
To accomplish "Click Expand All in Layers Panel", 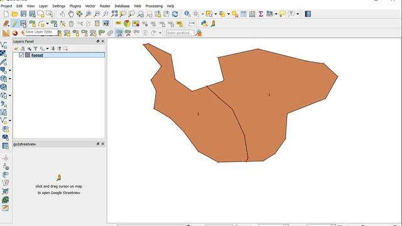I will [53, 48].
